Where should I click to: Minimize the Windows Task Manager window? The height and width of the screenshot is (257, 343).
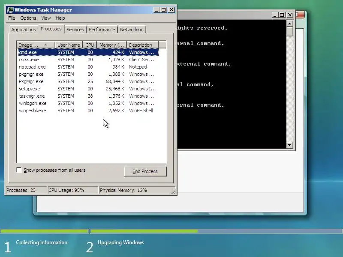156,10
